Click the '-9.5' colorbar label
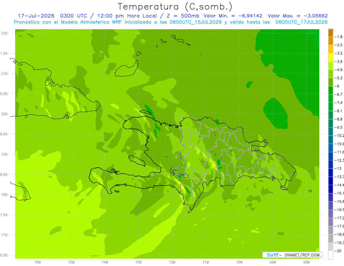 click(339, 127)
